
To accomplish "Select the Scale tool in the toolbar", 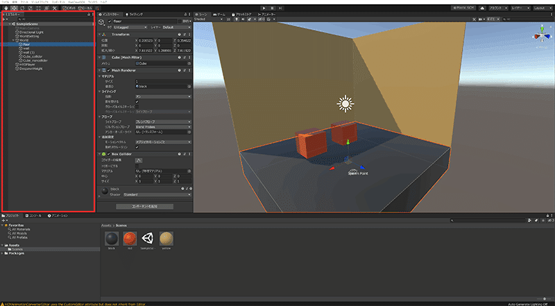I will point(31,8).
